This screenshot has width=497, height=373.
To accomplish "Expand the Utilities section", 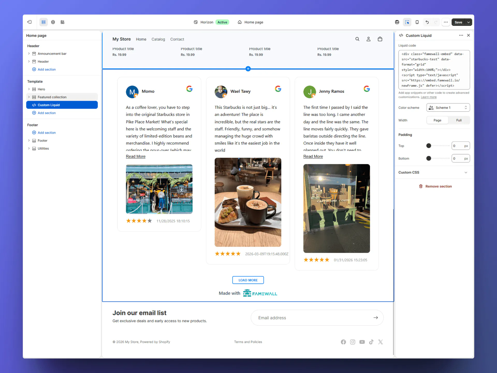I will coord(29,148).
